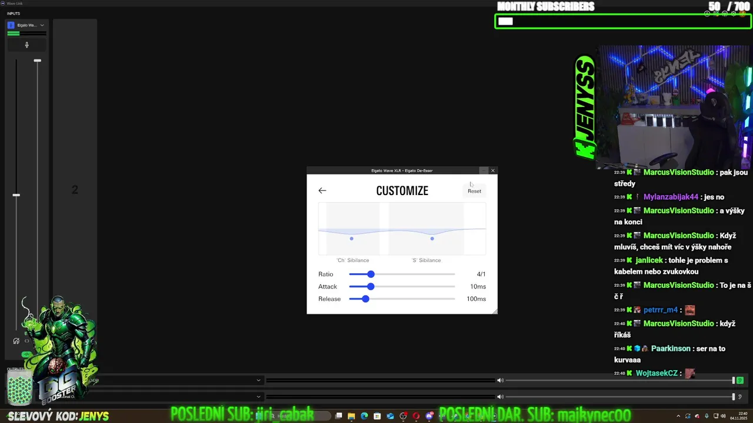Click the lower Elgato Wave fader handle

(16, 195)
